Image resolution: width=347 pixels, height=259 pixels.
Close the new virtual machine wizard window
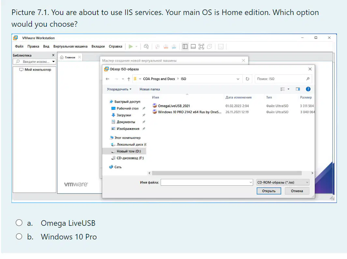(x=243, y=61)
